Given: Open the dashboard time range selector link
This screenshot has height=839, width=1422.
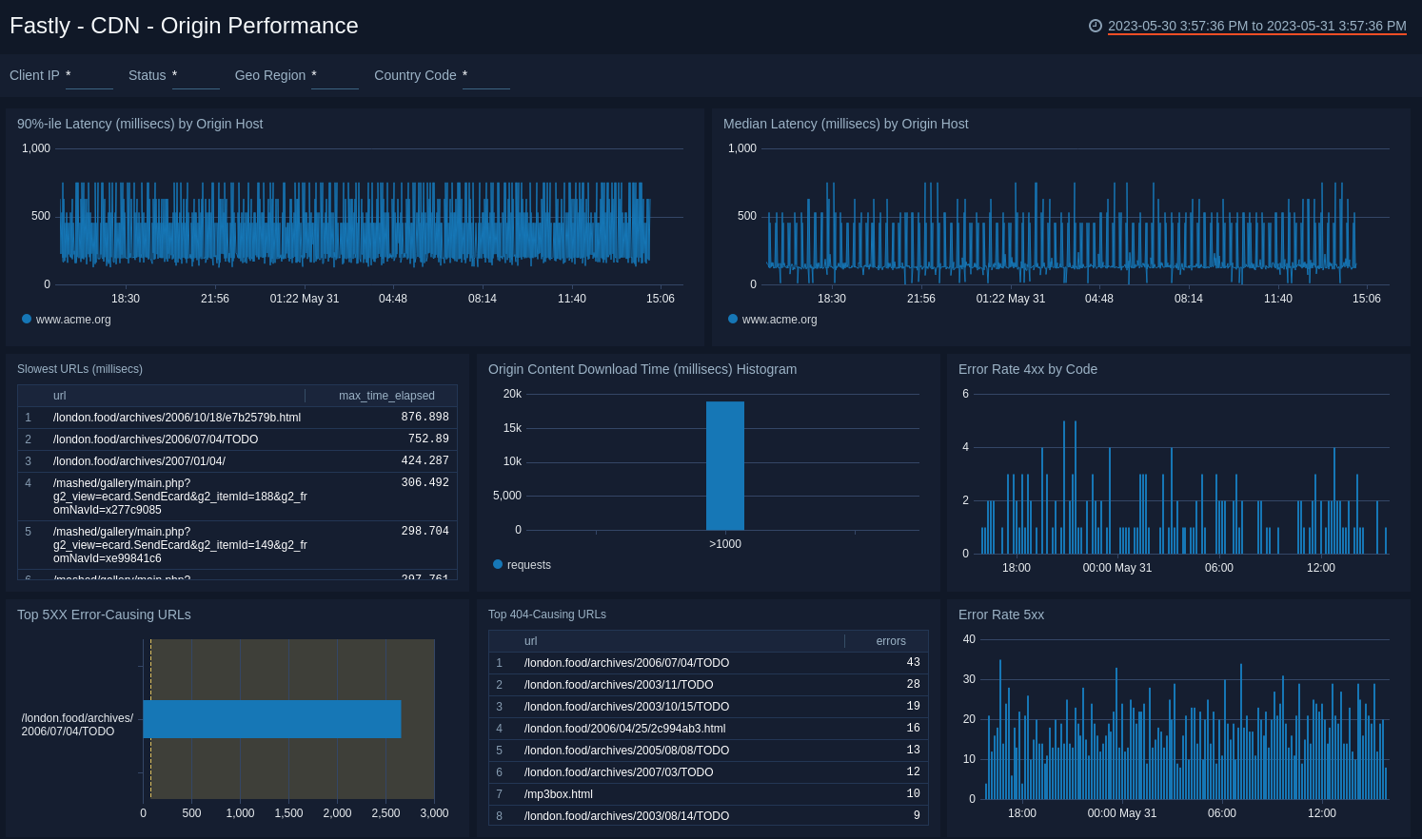Looking at the screenshot, I should [x=1256, y=27].
